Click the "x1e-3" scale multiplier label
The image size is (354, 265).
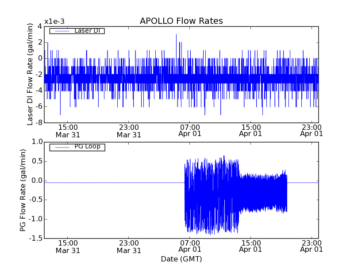pyautogui.click(x=54, y=22)
